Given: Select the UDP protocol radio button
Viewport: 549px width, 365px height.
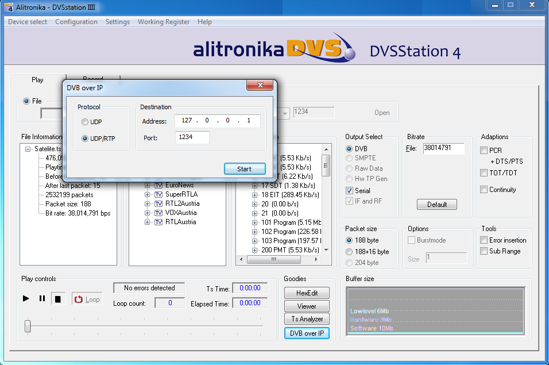Looking at the screenshot, I should click(85, 122).
